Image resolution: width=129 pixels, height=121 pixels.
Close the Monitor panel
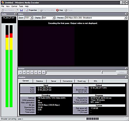pyautogui.click(x=126, y=77)
